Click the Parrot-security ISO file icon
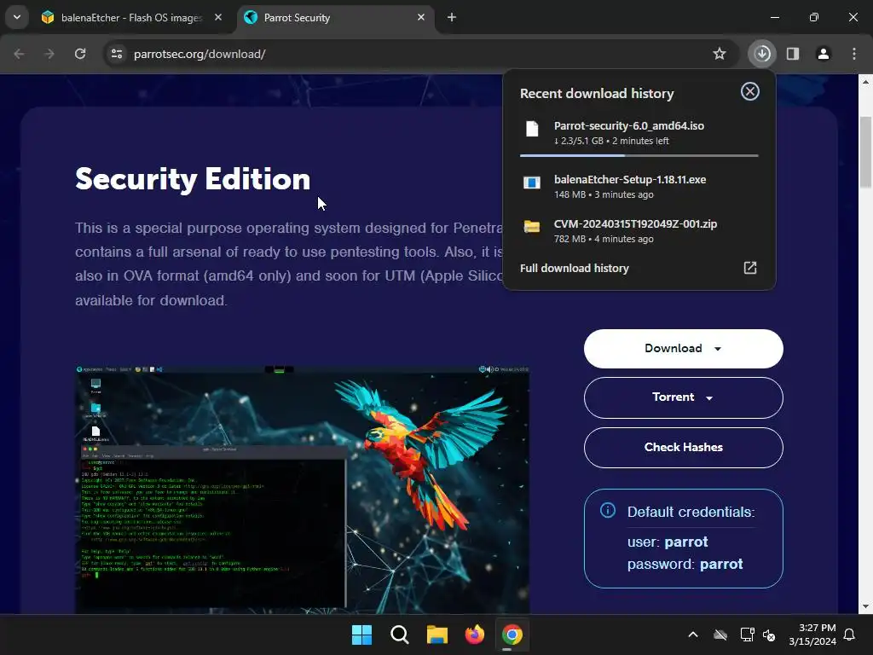The image size is (873, 655). [x=532, y=129]
